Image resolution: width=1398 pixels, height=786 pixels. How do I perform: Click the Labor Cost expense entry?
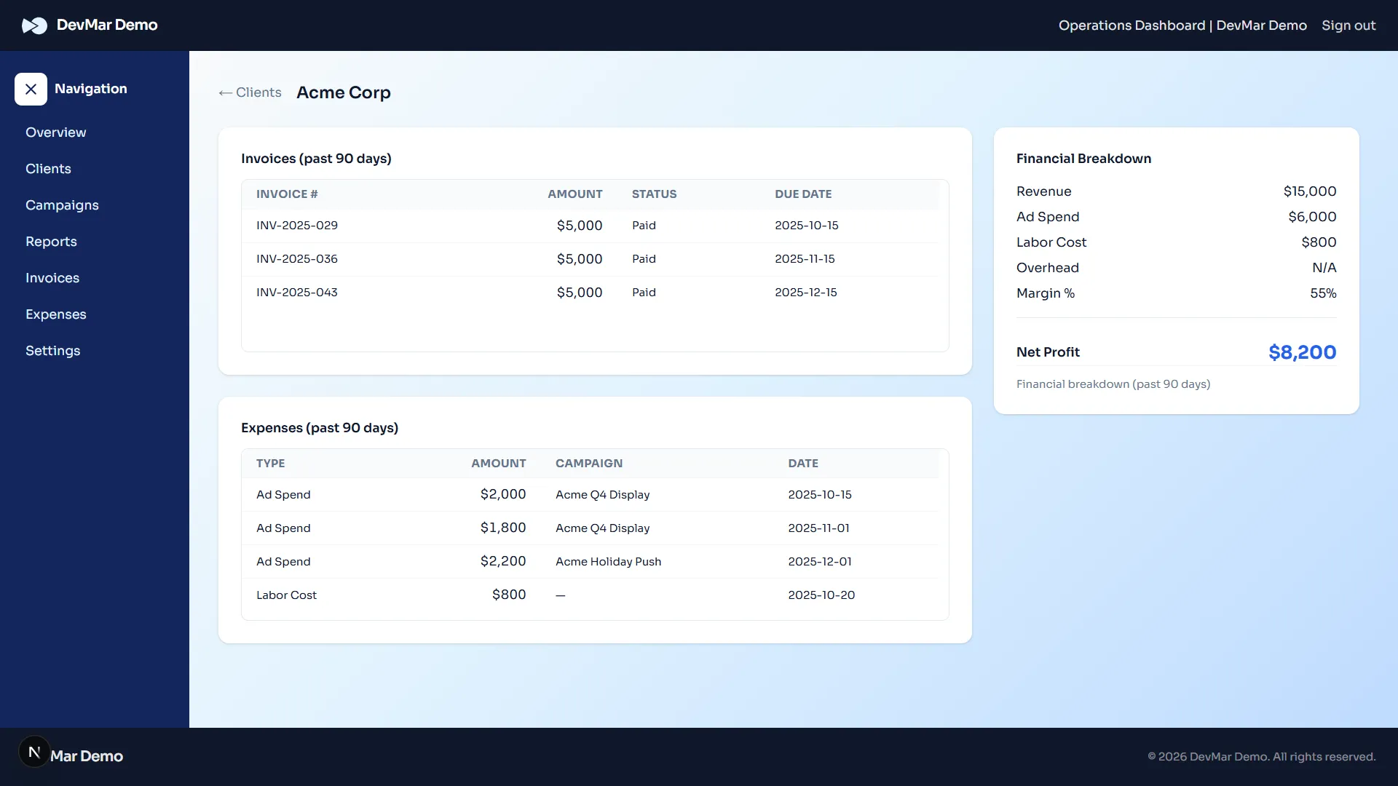coord(510,595)
